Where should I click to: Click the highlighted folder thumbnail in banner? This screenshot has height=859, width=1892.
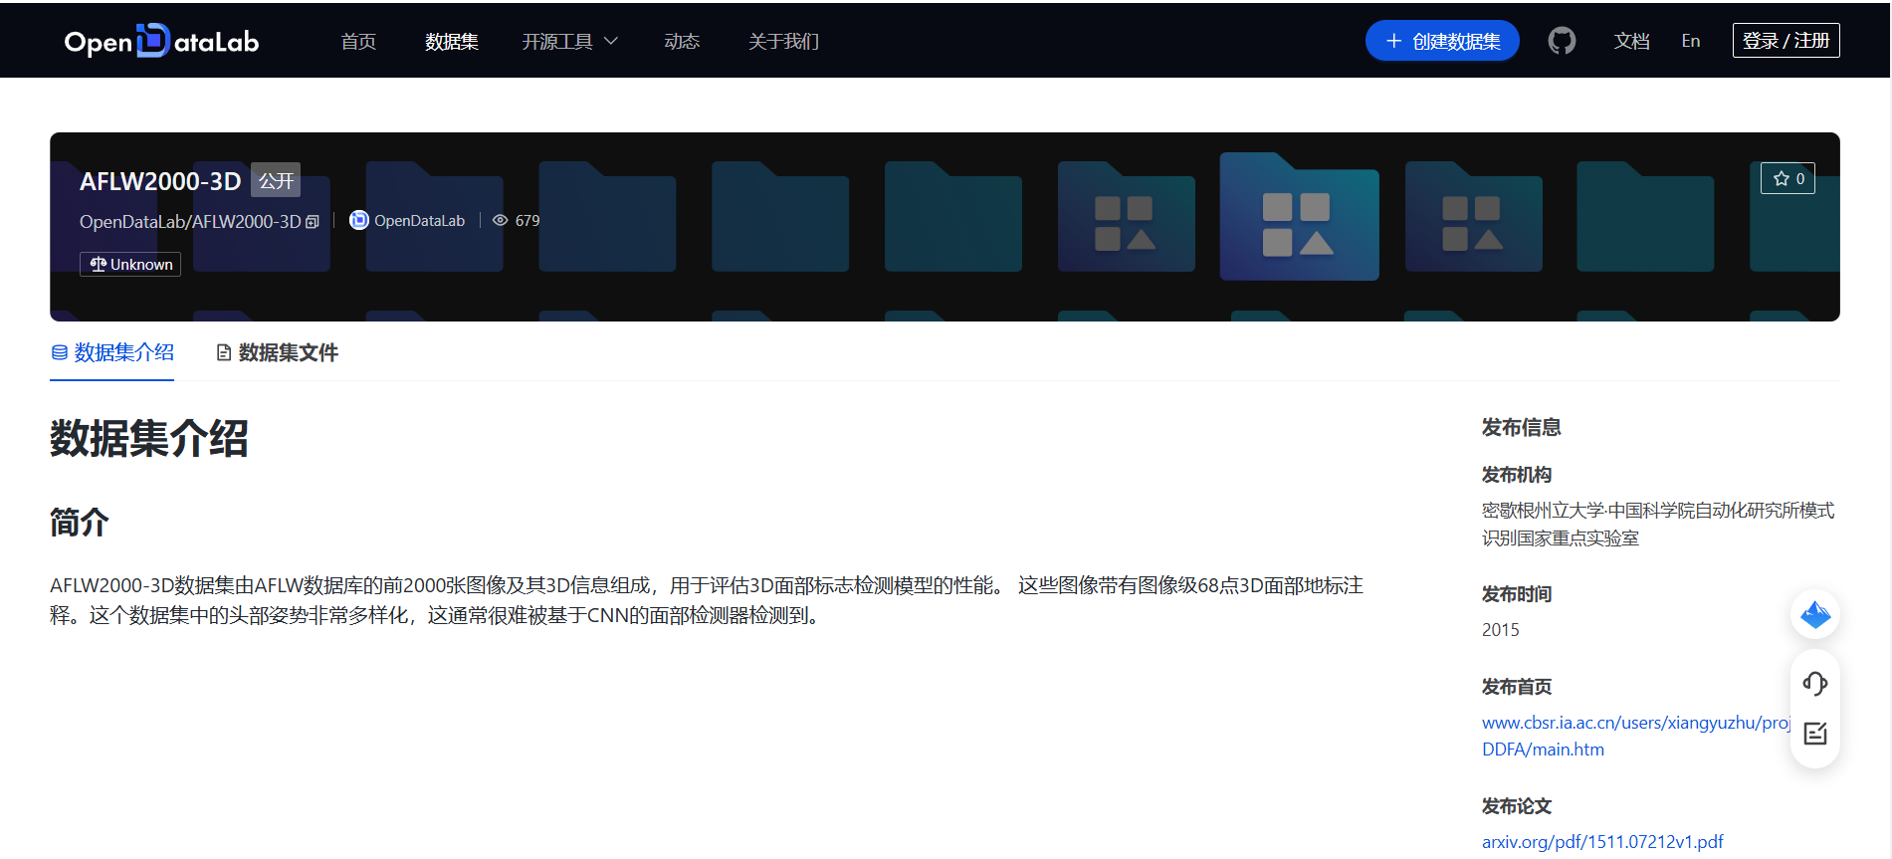[1299, 216]
